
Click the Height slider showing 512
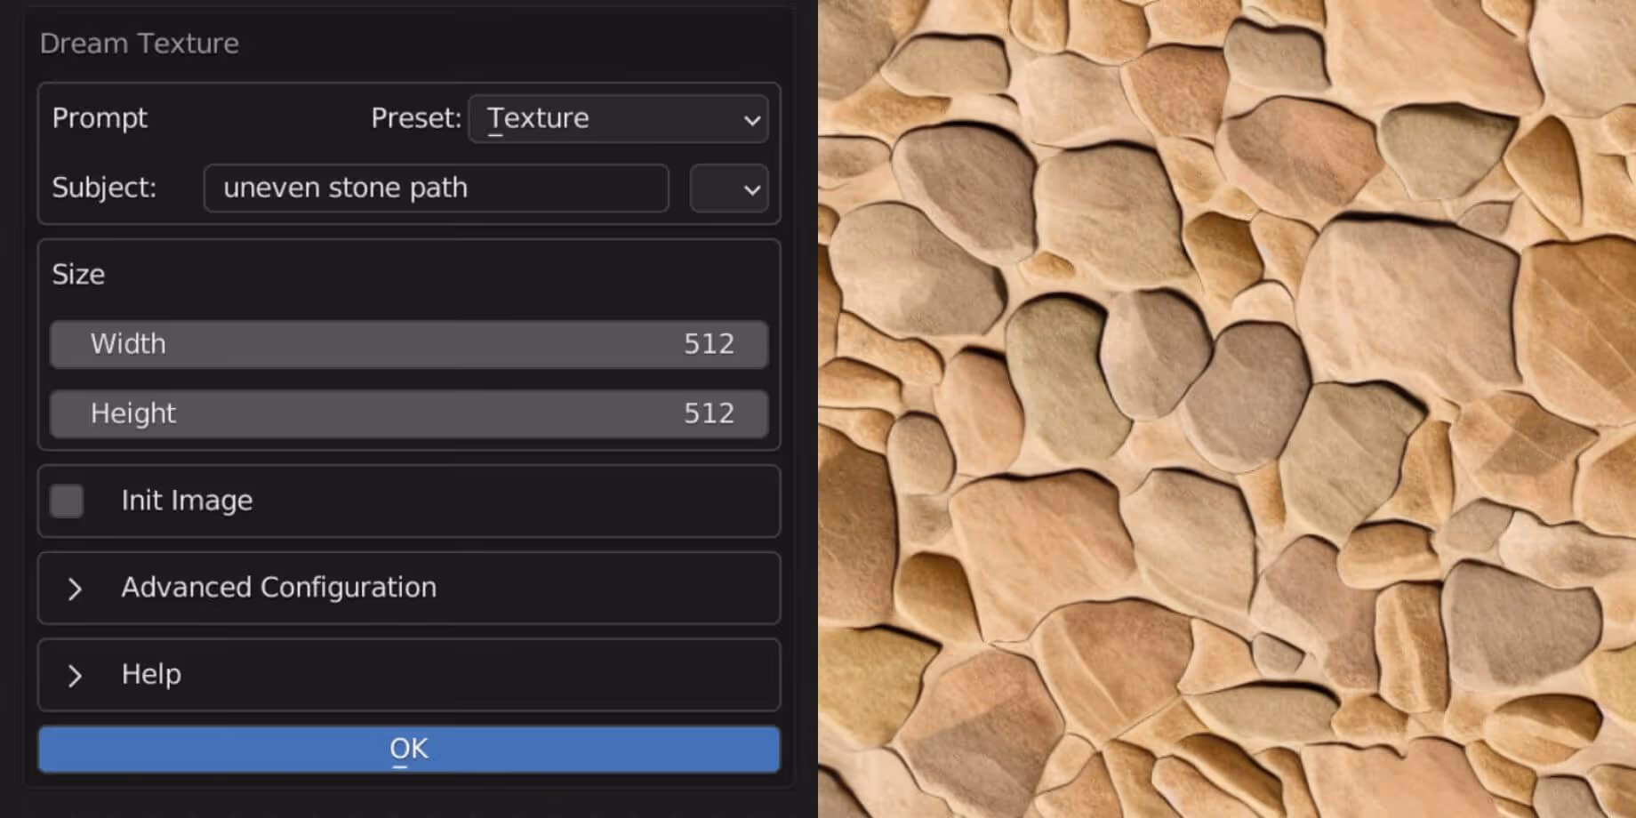pos(408,413)
